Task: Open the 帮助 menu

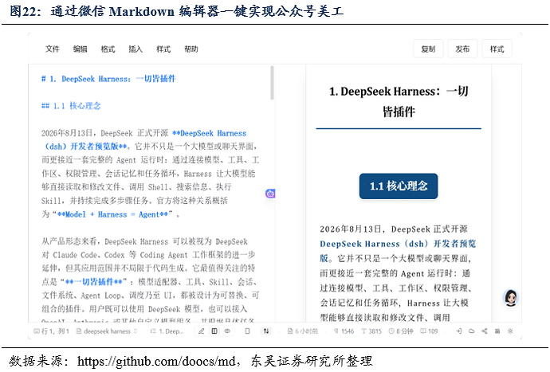Action: coord(191,49)
